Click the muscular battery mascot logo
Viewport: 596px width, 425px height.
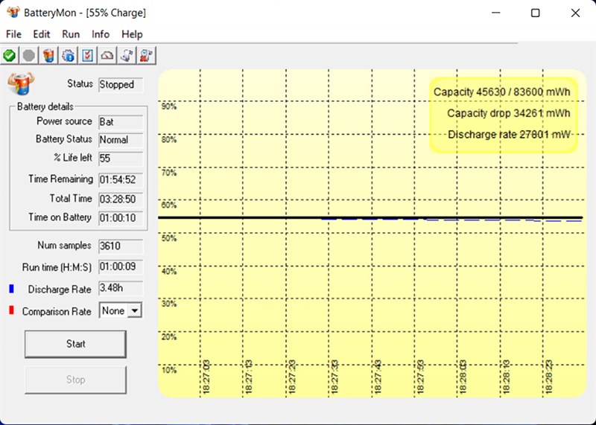click(x=21, y=83)
